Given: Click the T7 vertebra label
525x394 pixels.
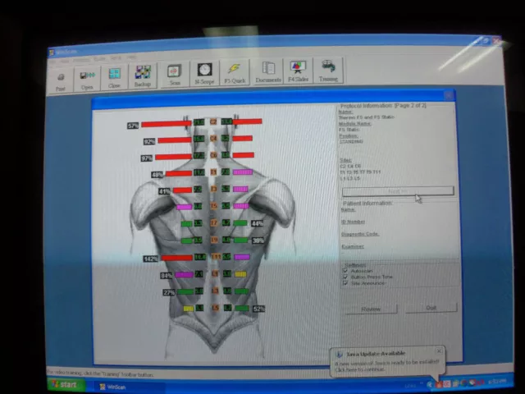Looking at the screenshot, I should [214, 222].
